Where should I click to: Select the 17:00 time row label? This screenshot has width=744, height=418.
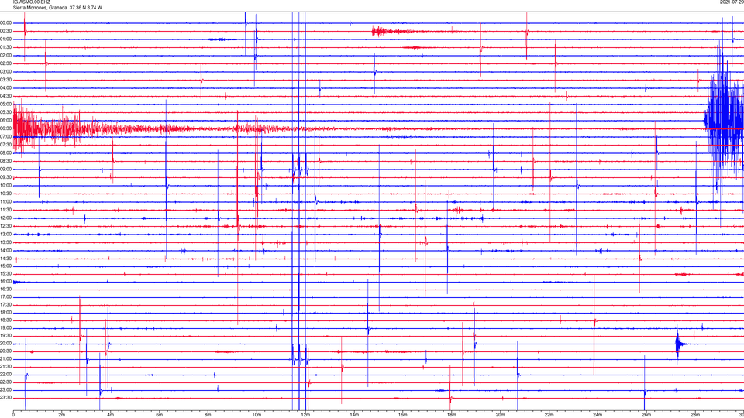[5, 296]
